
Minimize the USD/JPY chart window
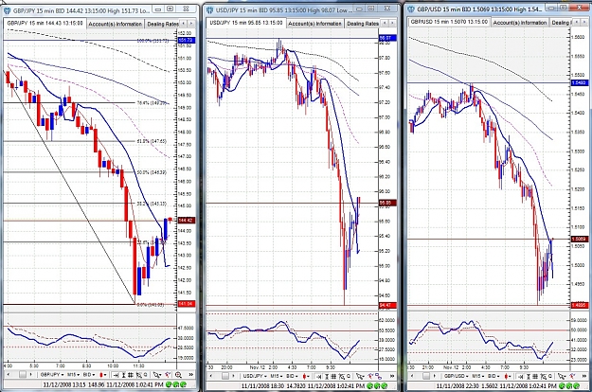pyautogui.click(x=359, y=9)
